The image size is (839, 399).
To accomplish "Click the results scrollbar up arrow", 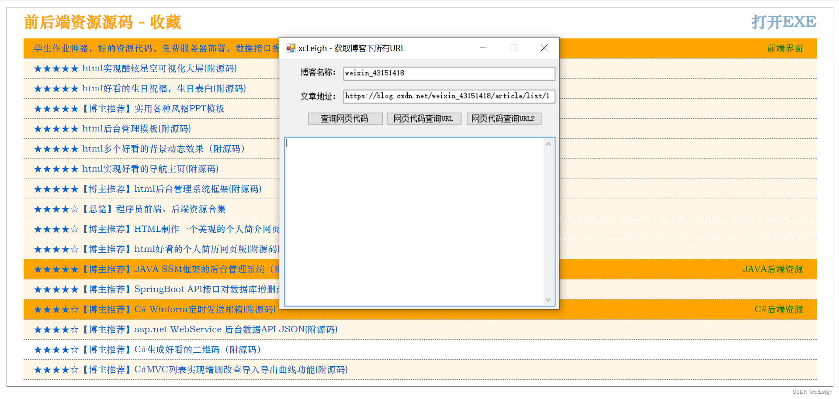I will 549,144.
